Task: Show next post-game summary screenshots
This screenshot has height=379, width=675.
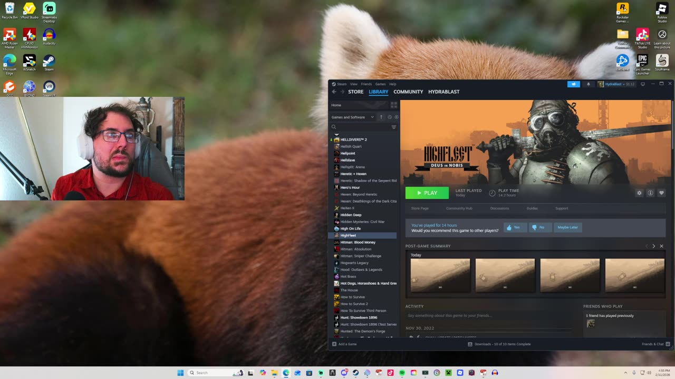Action: pos(653,246)
